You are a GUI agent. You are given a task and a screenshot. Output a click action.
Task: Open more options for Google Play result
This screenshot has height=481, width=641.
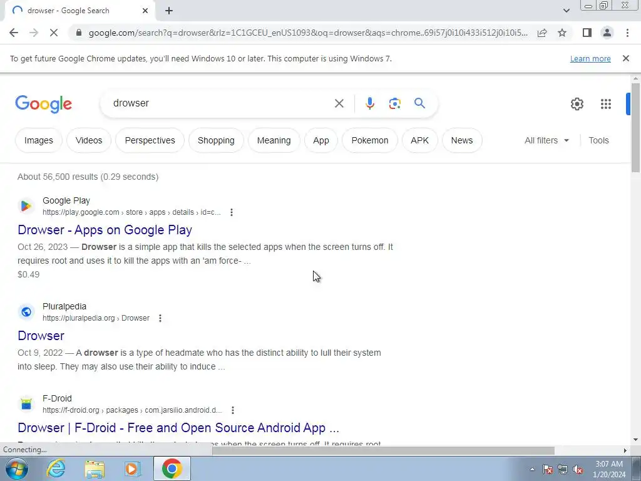point(232,212)
